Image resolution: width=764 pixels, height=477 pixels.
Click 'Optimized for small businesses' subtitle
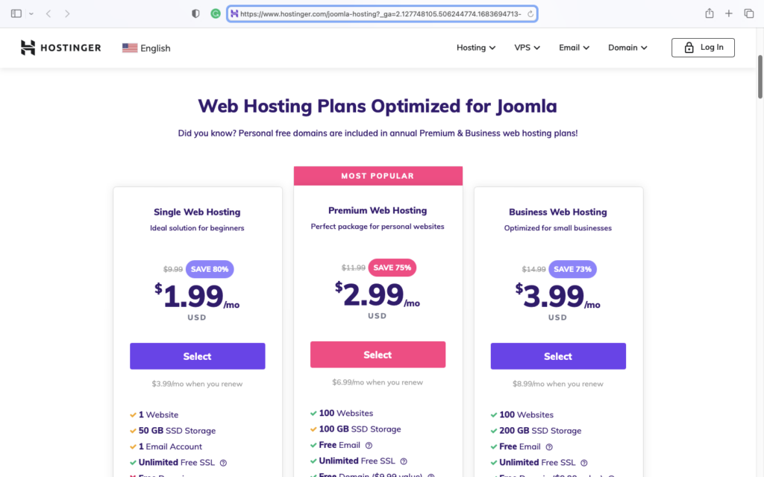click(558, 228)
